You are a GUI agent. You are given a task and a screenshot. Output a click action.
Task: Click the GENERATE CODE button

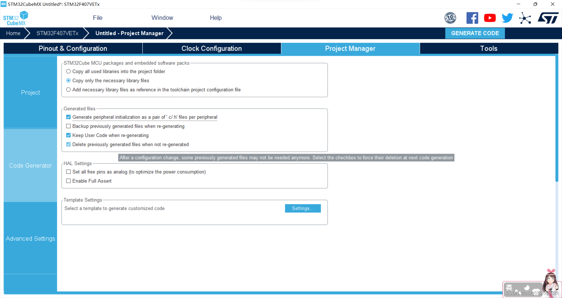(475, 33)
